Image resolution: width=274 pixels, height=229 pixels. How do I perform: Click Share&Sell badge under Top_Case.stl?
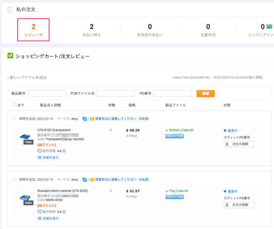point(174,197)
